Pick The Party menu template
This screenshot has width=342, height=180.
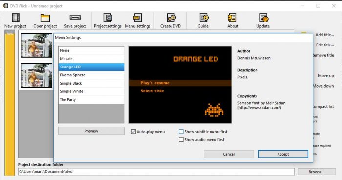(91, 100)
